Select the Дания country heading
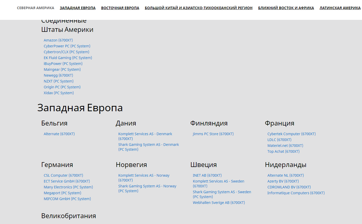The height and width of the screenshot is (224, 362). click(126, 123)
